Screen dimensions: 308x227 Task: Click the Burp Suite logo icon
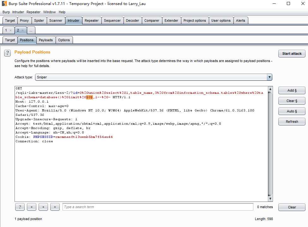point(4,3)
